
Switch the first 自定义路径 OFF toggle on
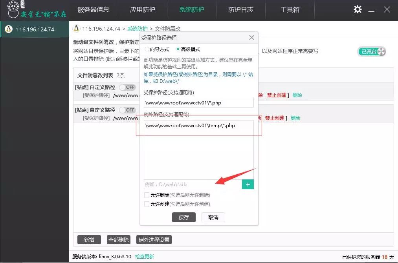tap(127, 88)
